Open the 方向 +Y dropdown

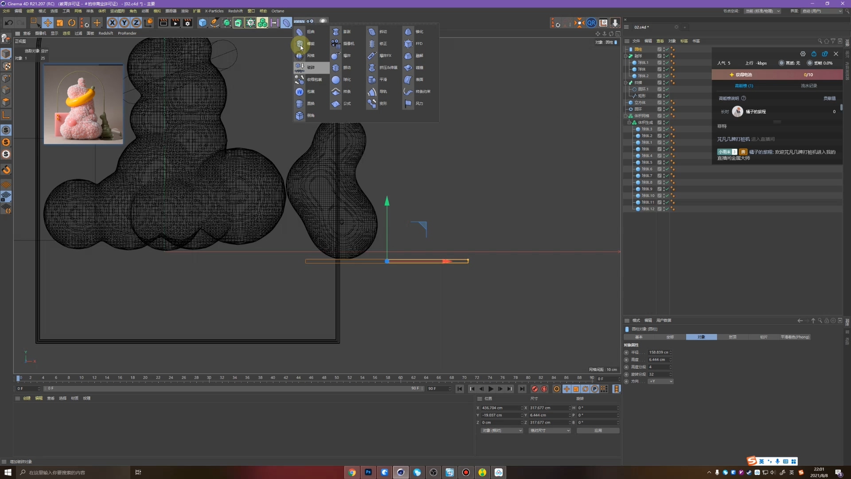(660, 381)
